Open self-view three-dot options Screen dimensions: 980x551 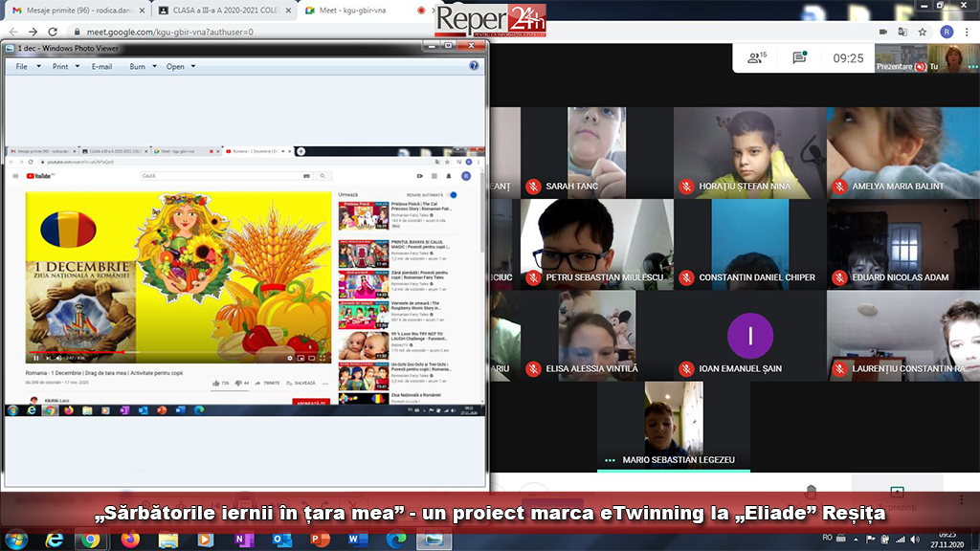click(x=972, y=67)
